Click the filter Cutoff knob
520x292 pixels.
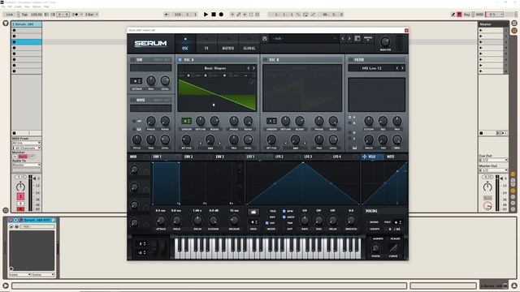point(369,121)
